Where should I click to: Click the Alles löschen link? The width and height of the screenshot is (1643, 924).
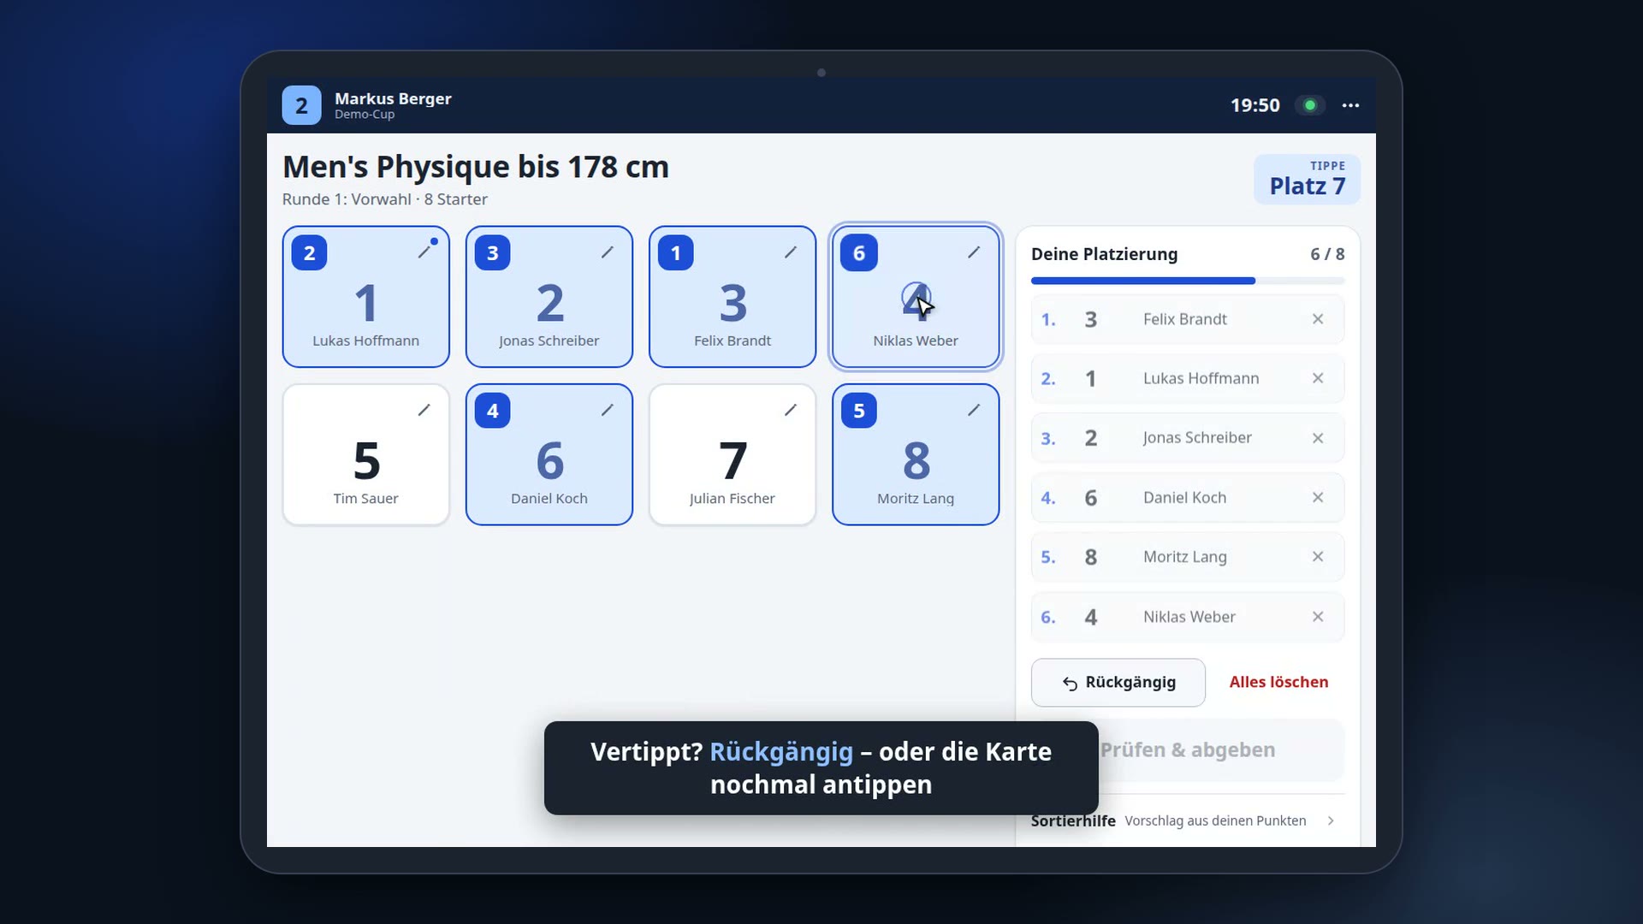[1278, 683]
